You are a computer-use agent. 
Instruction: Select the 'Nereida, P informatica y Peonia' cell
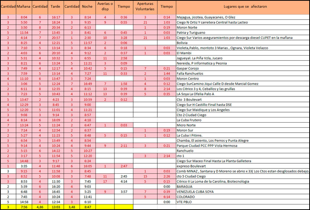tap(243, 63)
